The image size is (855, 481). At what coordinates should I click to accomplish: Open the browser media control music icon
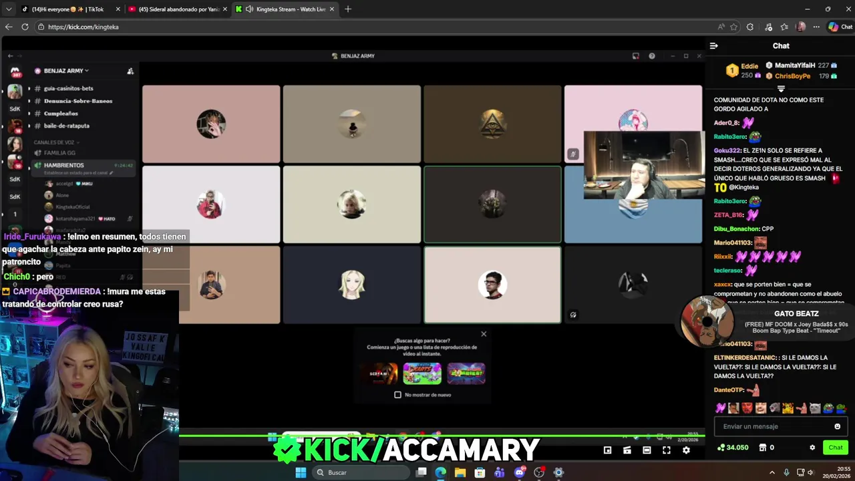coord(769,27)
